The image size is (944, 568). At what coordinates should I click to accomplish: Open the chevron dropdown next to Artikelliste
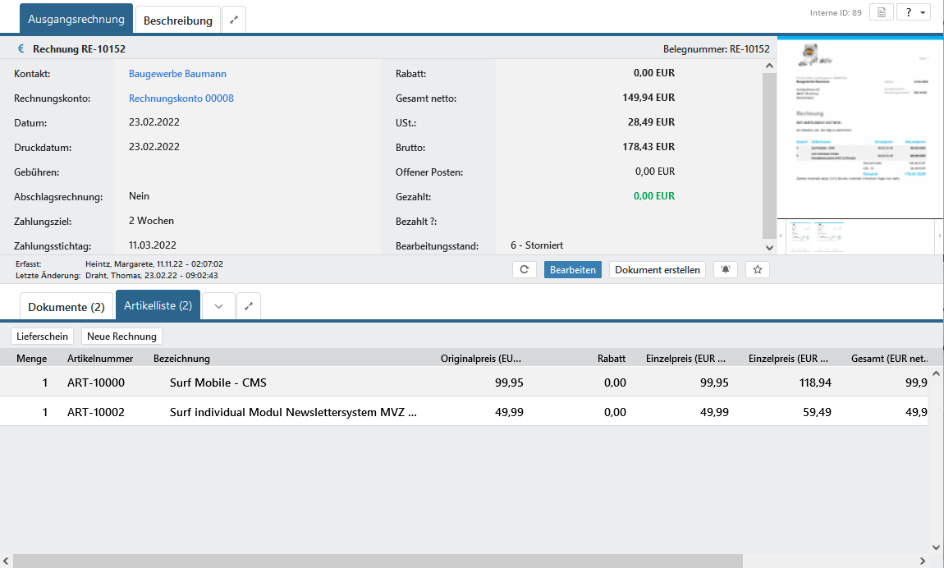[x=218, y=306]
